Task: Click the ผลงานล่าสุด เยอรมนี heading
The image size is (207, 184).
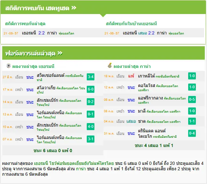Action: (33, 66)
